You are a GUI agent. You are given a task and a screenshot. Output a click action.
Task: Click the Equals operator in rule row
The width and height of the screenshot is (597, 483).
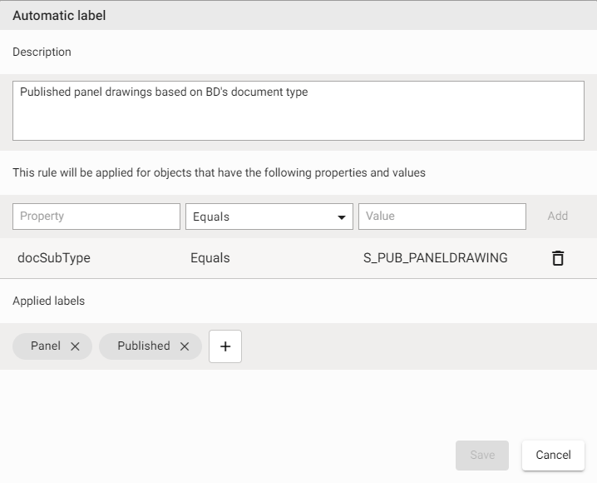pyautogui.click(x=210, y=258)
